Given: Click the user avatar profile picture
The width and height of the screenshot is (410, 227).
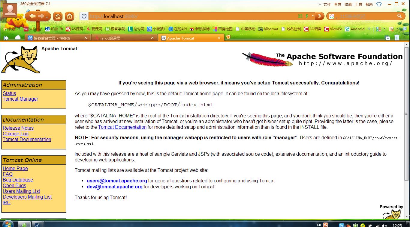Looking at the screenshot, I should pos(10,10).
